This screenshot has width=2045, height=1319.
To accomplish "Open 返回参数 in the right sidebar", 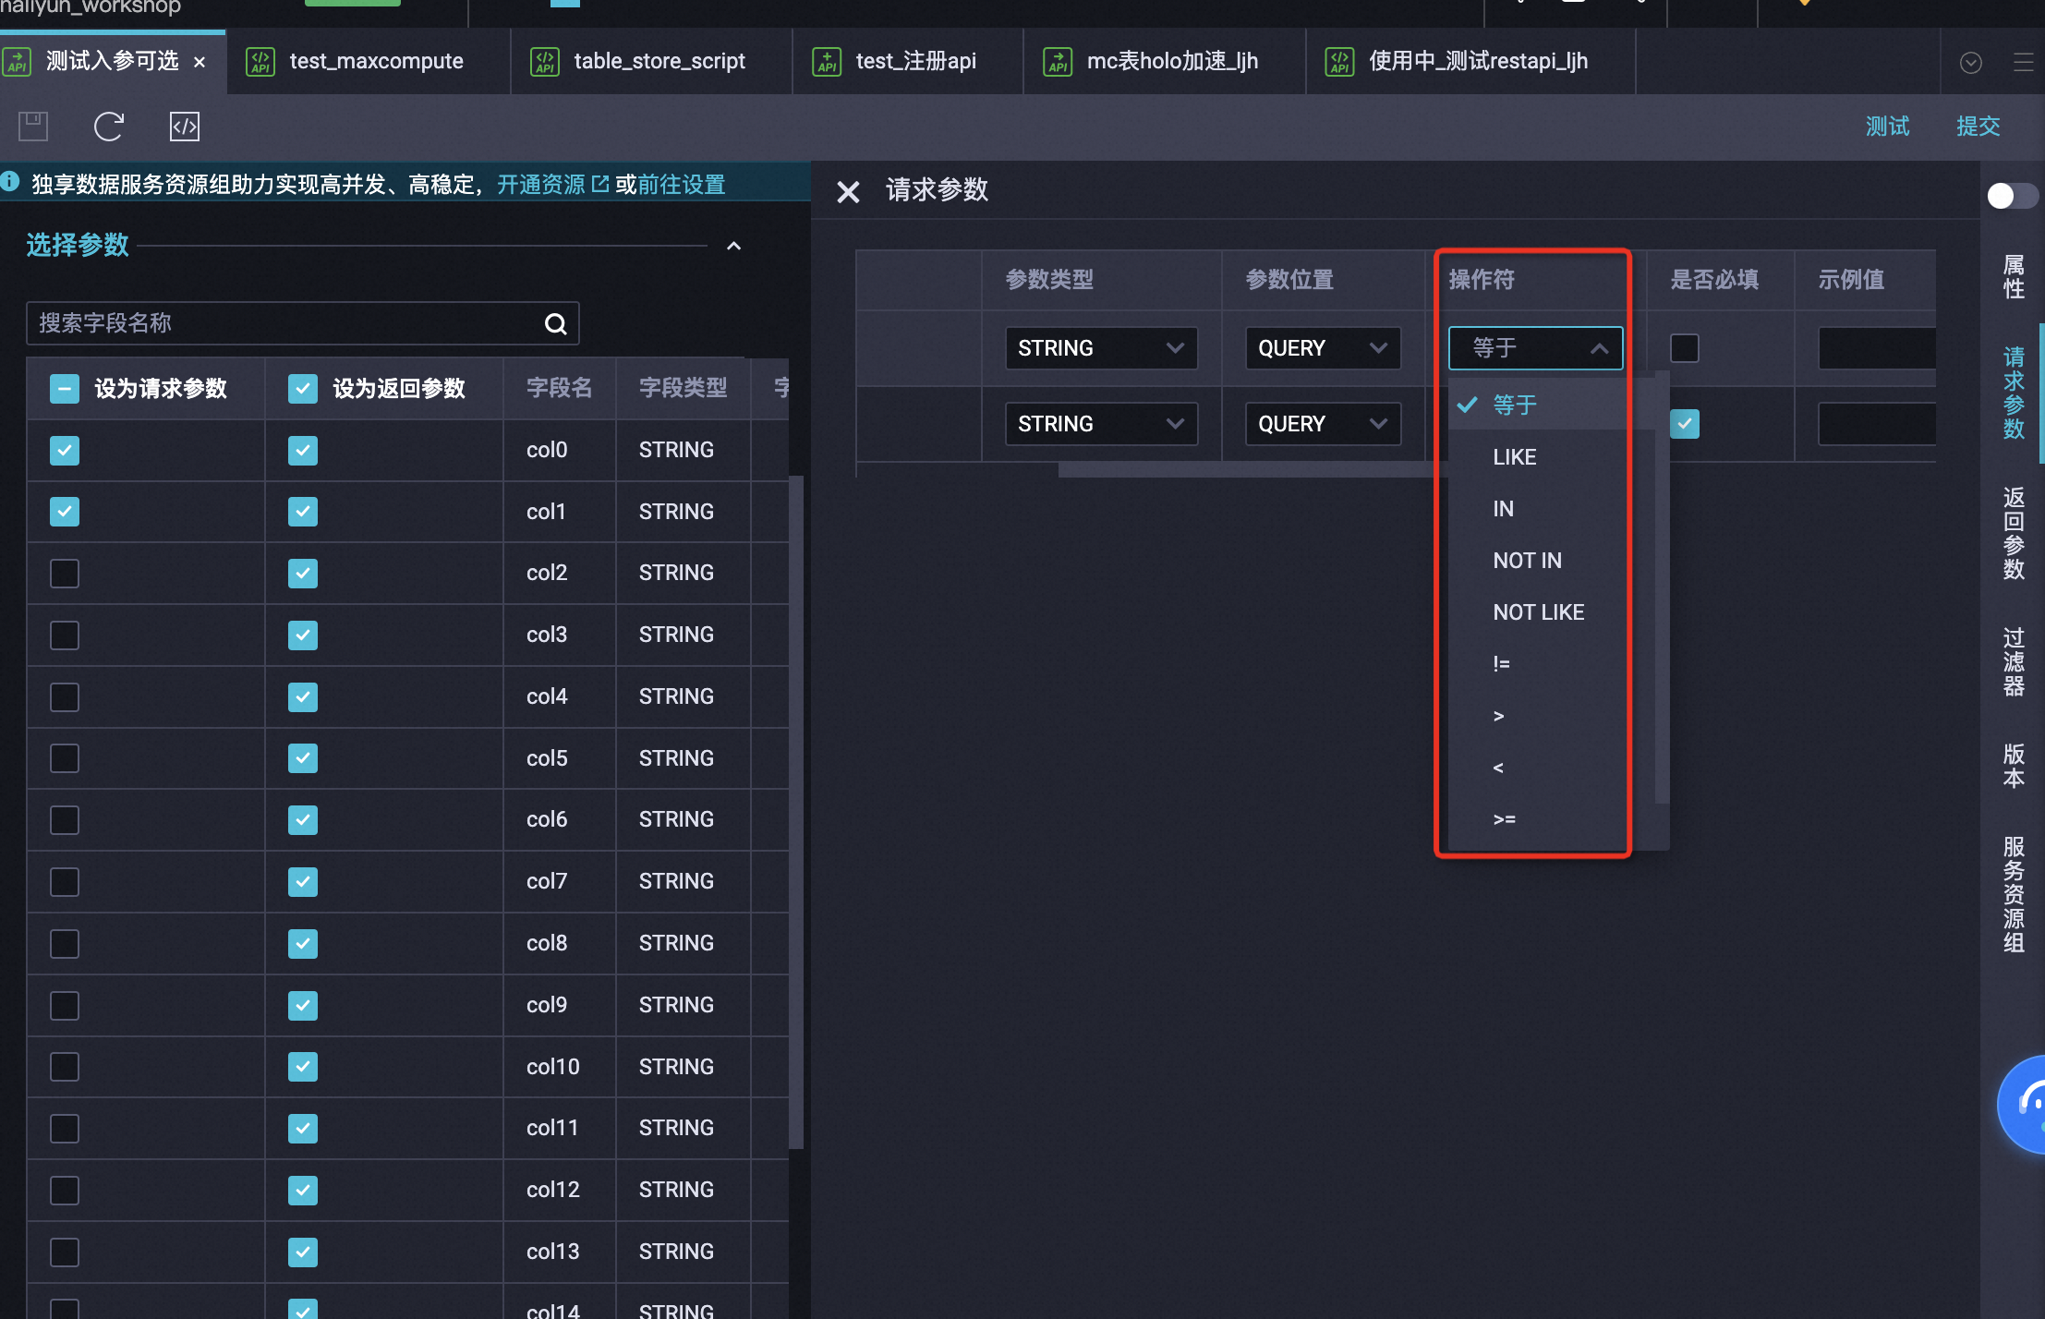I will point(2014,533).
